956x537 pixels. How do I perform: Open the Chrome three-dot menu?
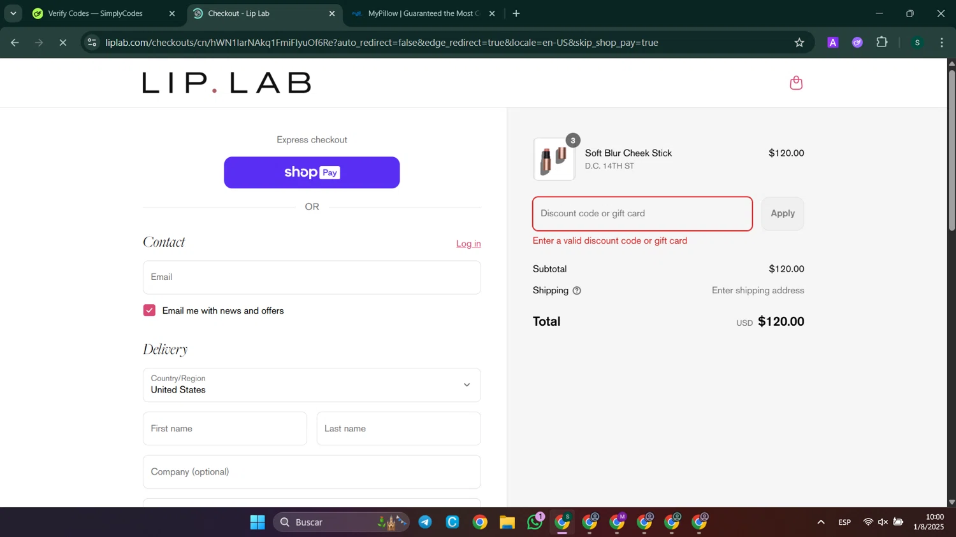pos(942,43)
